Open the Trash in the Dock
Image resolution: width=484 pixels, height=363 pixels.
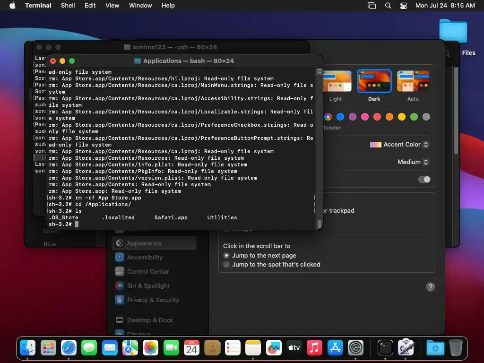coord(456,348)
